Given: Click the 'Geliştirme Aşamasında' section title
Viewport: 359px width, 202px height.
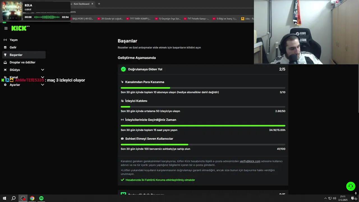Looking at the screenshot, I should point(137,58).
